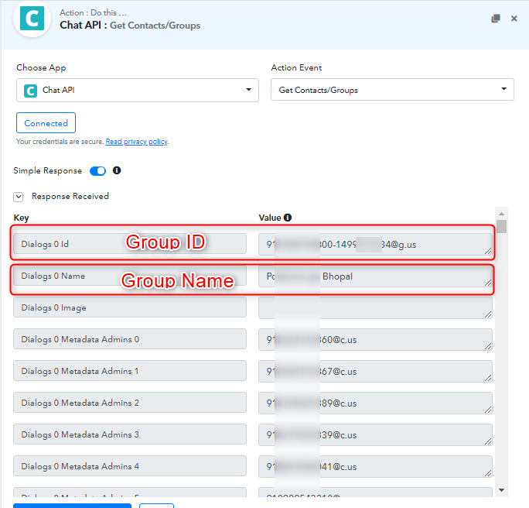Click the Value column header text
Screen dimensions: 529x508
(270, 218)
